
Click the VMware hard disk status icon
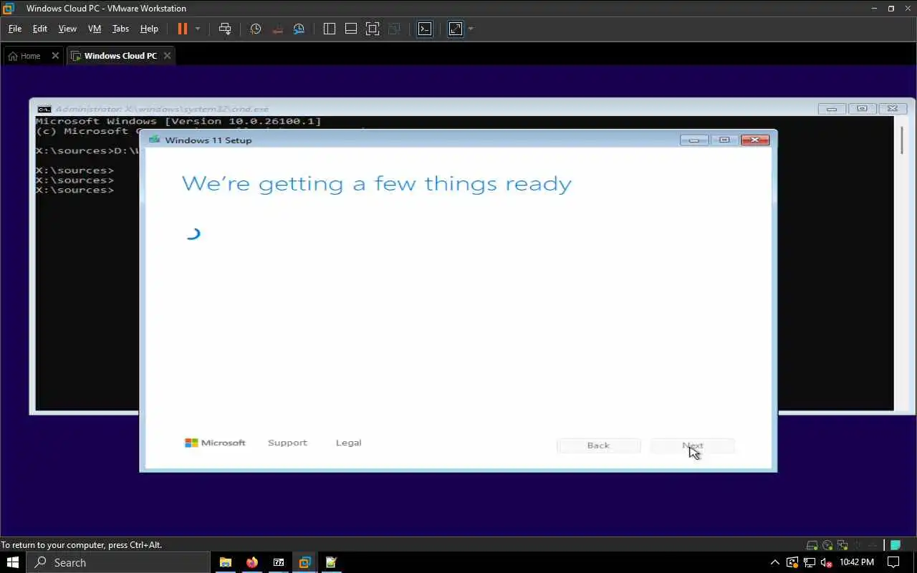812,545
